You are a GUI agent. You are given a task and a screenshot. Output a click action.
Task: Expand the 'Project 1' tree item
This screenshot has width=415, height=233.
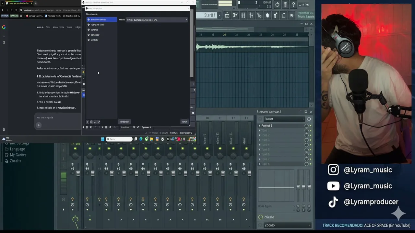tap(259, 126)
